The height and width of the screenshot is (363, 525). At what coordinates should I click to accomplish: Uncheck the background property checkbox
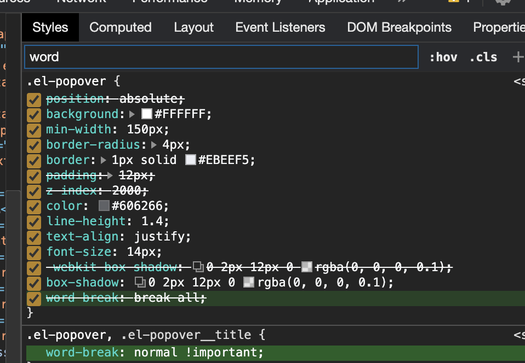34,115
